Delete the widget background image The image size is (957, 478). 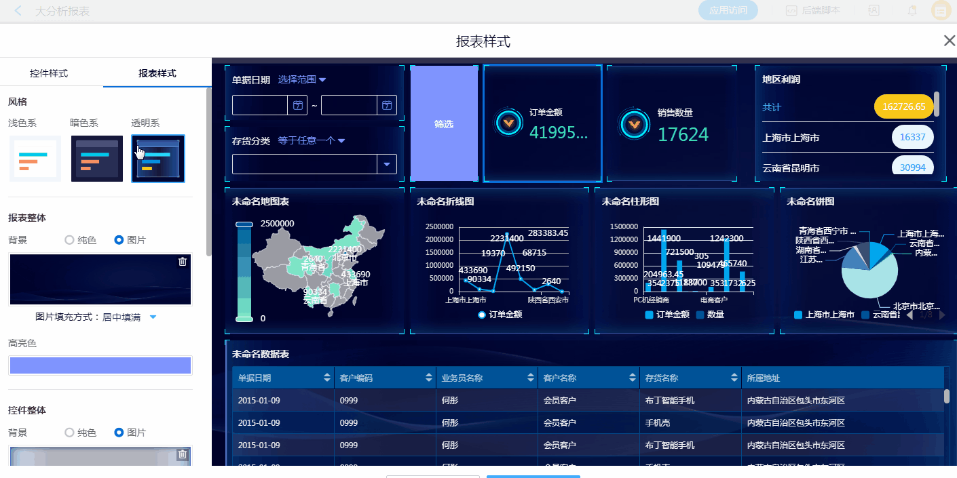tap(182, 454)
